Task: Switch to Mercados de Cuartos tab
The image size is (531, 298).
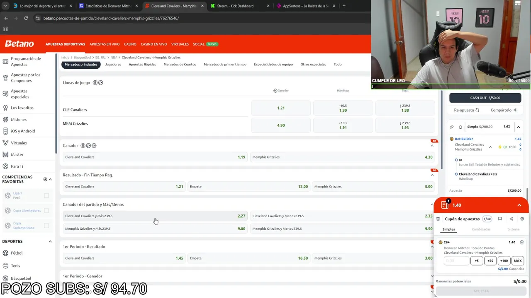Action: (180, 64)
